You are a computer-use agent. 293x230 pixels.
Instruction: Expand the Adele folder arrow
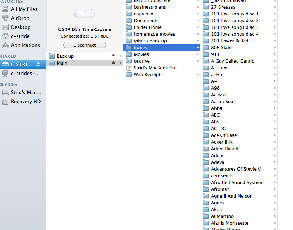pos(275,156)
